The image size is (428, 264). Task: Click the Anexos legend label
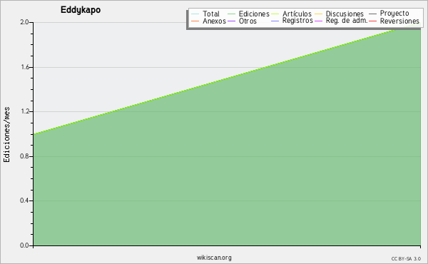[214, 21]
